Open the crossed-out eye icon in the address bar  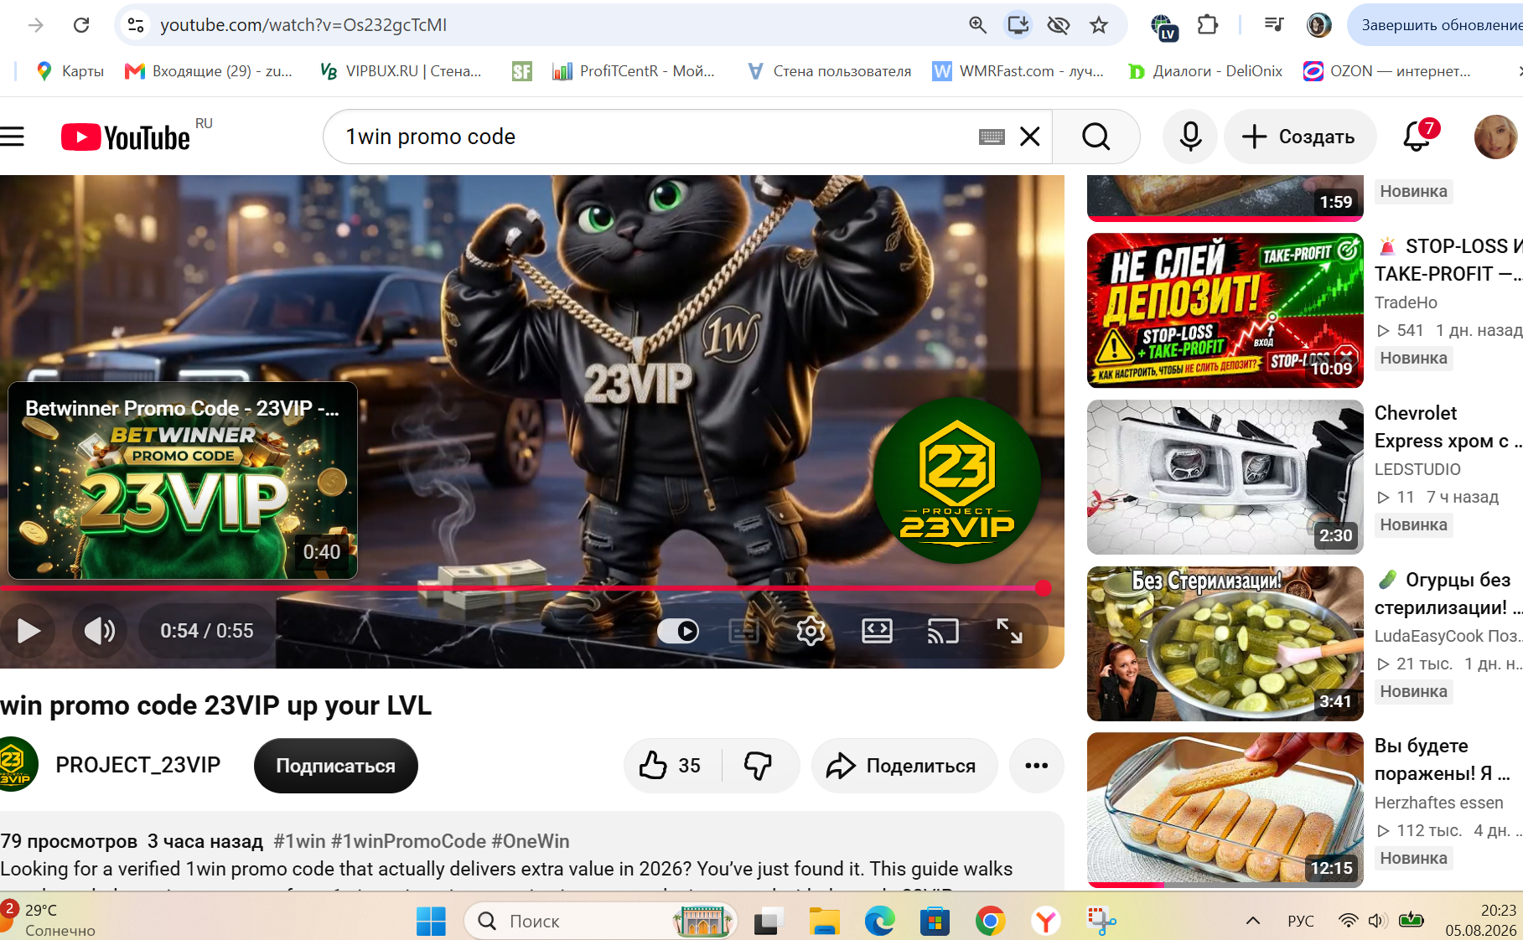click(x=1058, y=25)
